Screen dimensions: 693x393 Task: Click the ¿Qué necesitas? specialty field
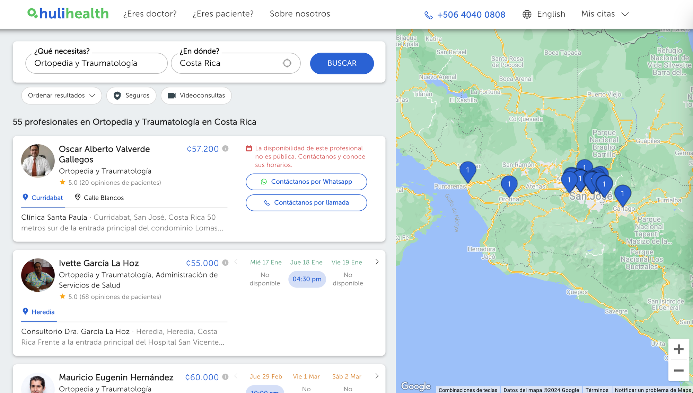click(x=96, y=63)
